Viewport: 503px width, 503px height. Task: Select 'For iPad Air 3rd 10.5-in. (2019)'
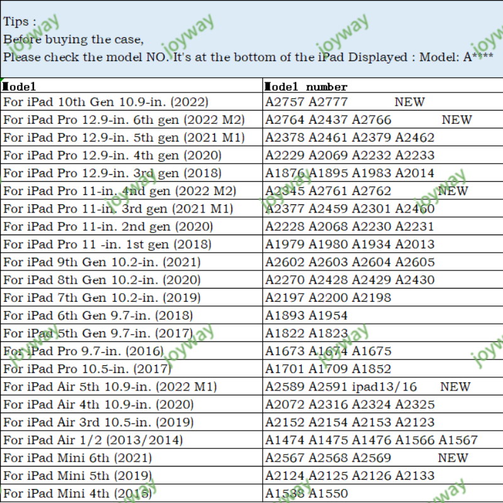click(131, 422)
